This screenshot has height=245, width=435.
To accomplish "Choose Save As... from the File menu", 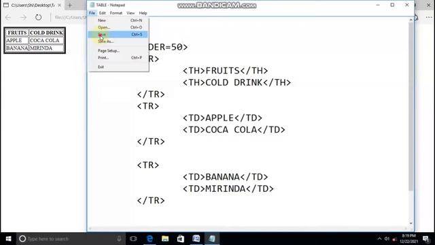I will click(x=118, y=42).
